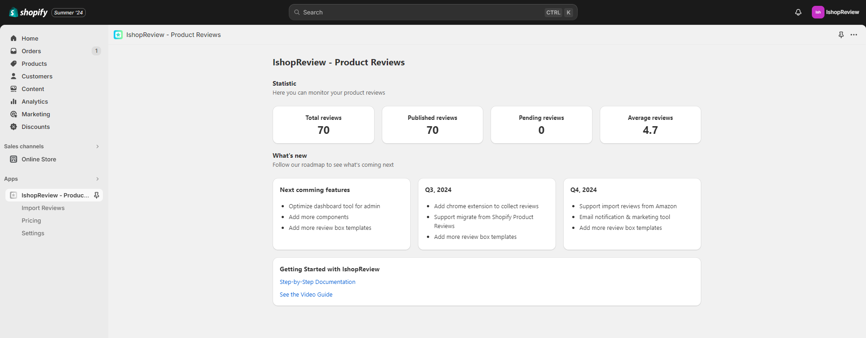Select IshopReview - Product Reviews app
Image resolution: width=866 pixels, height=338 pixels.
pyautogui.click(x=55, y=195)
